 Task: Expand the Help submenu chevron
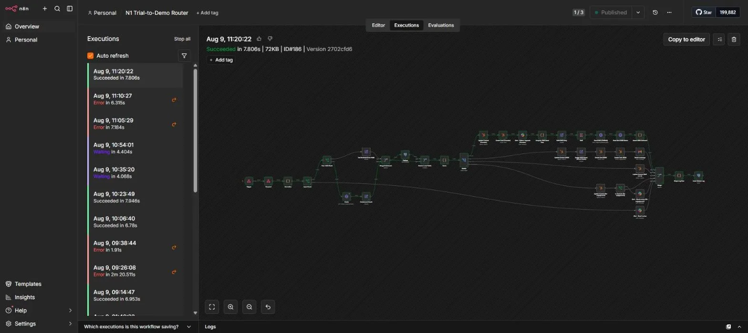tap(70, 311)
